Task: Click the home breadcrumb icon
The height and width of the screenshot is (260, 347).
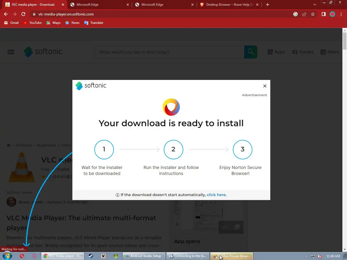Action: tap(8, 145)
